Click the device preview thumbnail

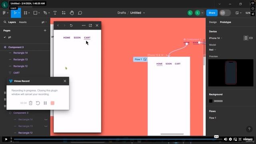pos(231,73)
